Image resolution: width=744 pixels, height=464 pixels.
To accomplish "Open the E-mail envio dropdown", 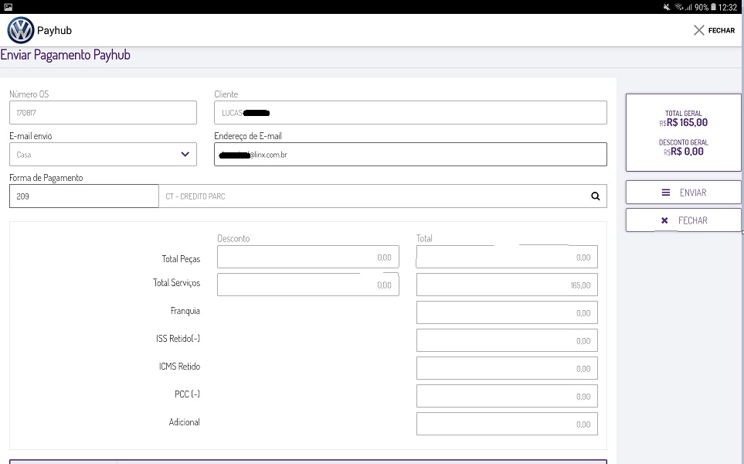I will [x=103, y=155].
